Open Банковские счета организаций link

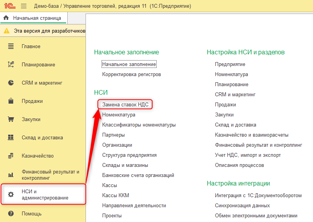pyautogui.click(x=138, y=175)
